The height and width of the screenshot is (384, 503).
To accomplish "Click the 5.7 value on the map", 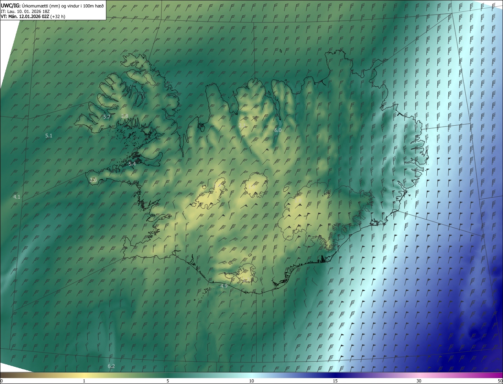I will (107, 117).
